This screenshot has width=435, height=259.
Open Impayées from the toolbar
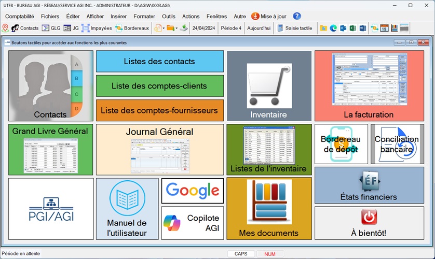[97, 28]
